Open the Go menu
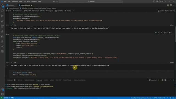The height and width of the screenshot is (99, 176). (x=25, y=2)
